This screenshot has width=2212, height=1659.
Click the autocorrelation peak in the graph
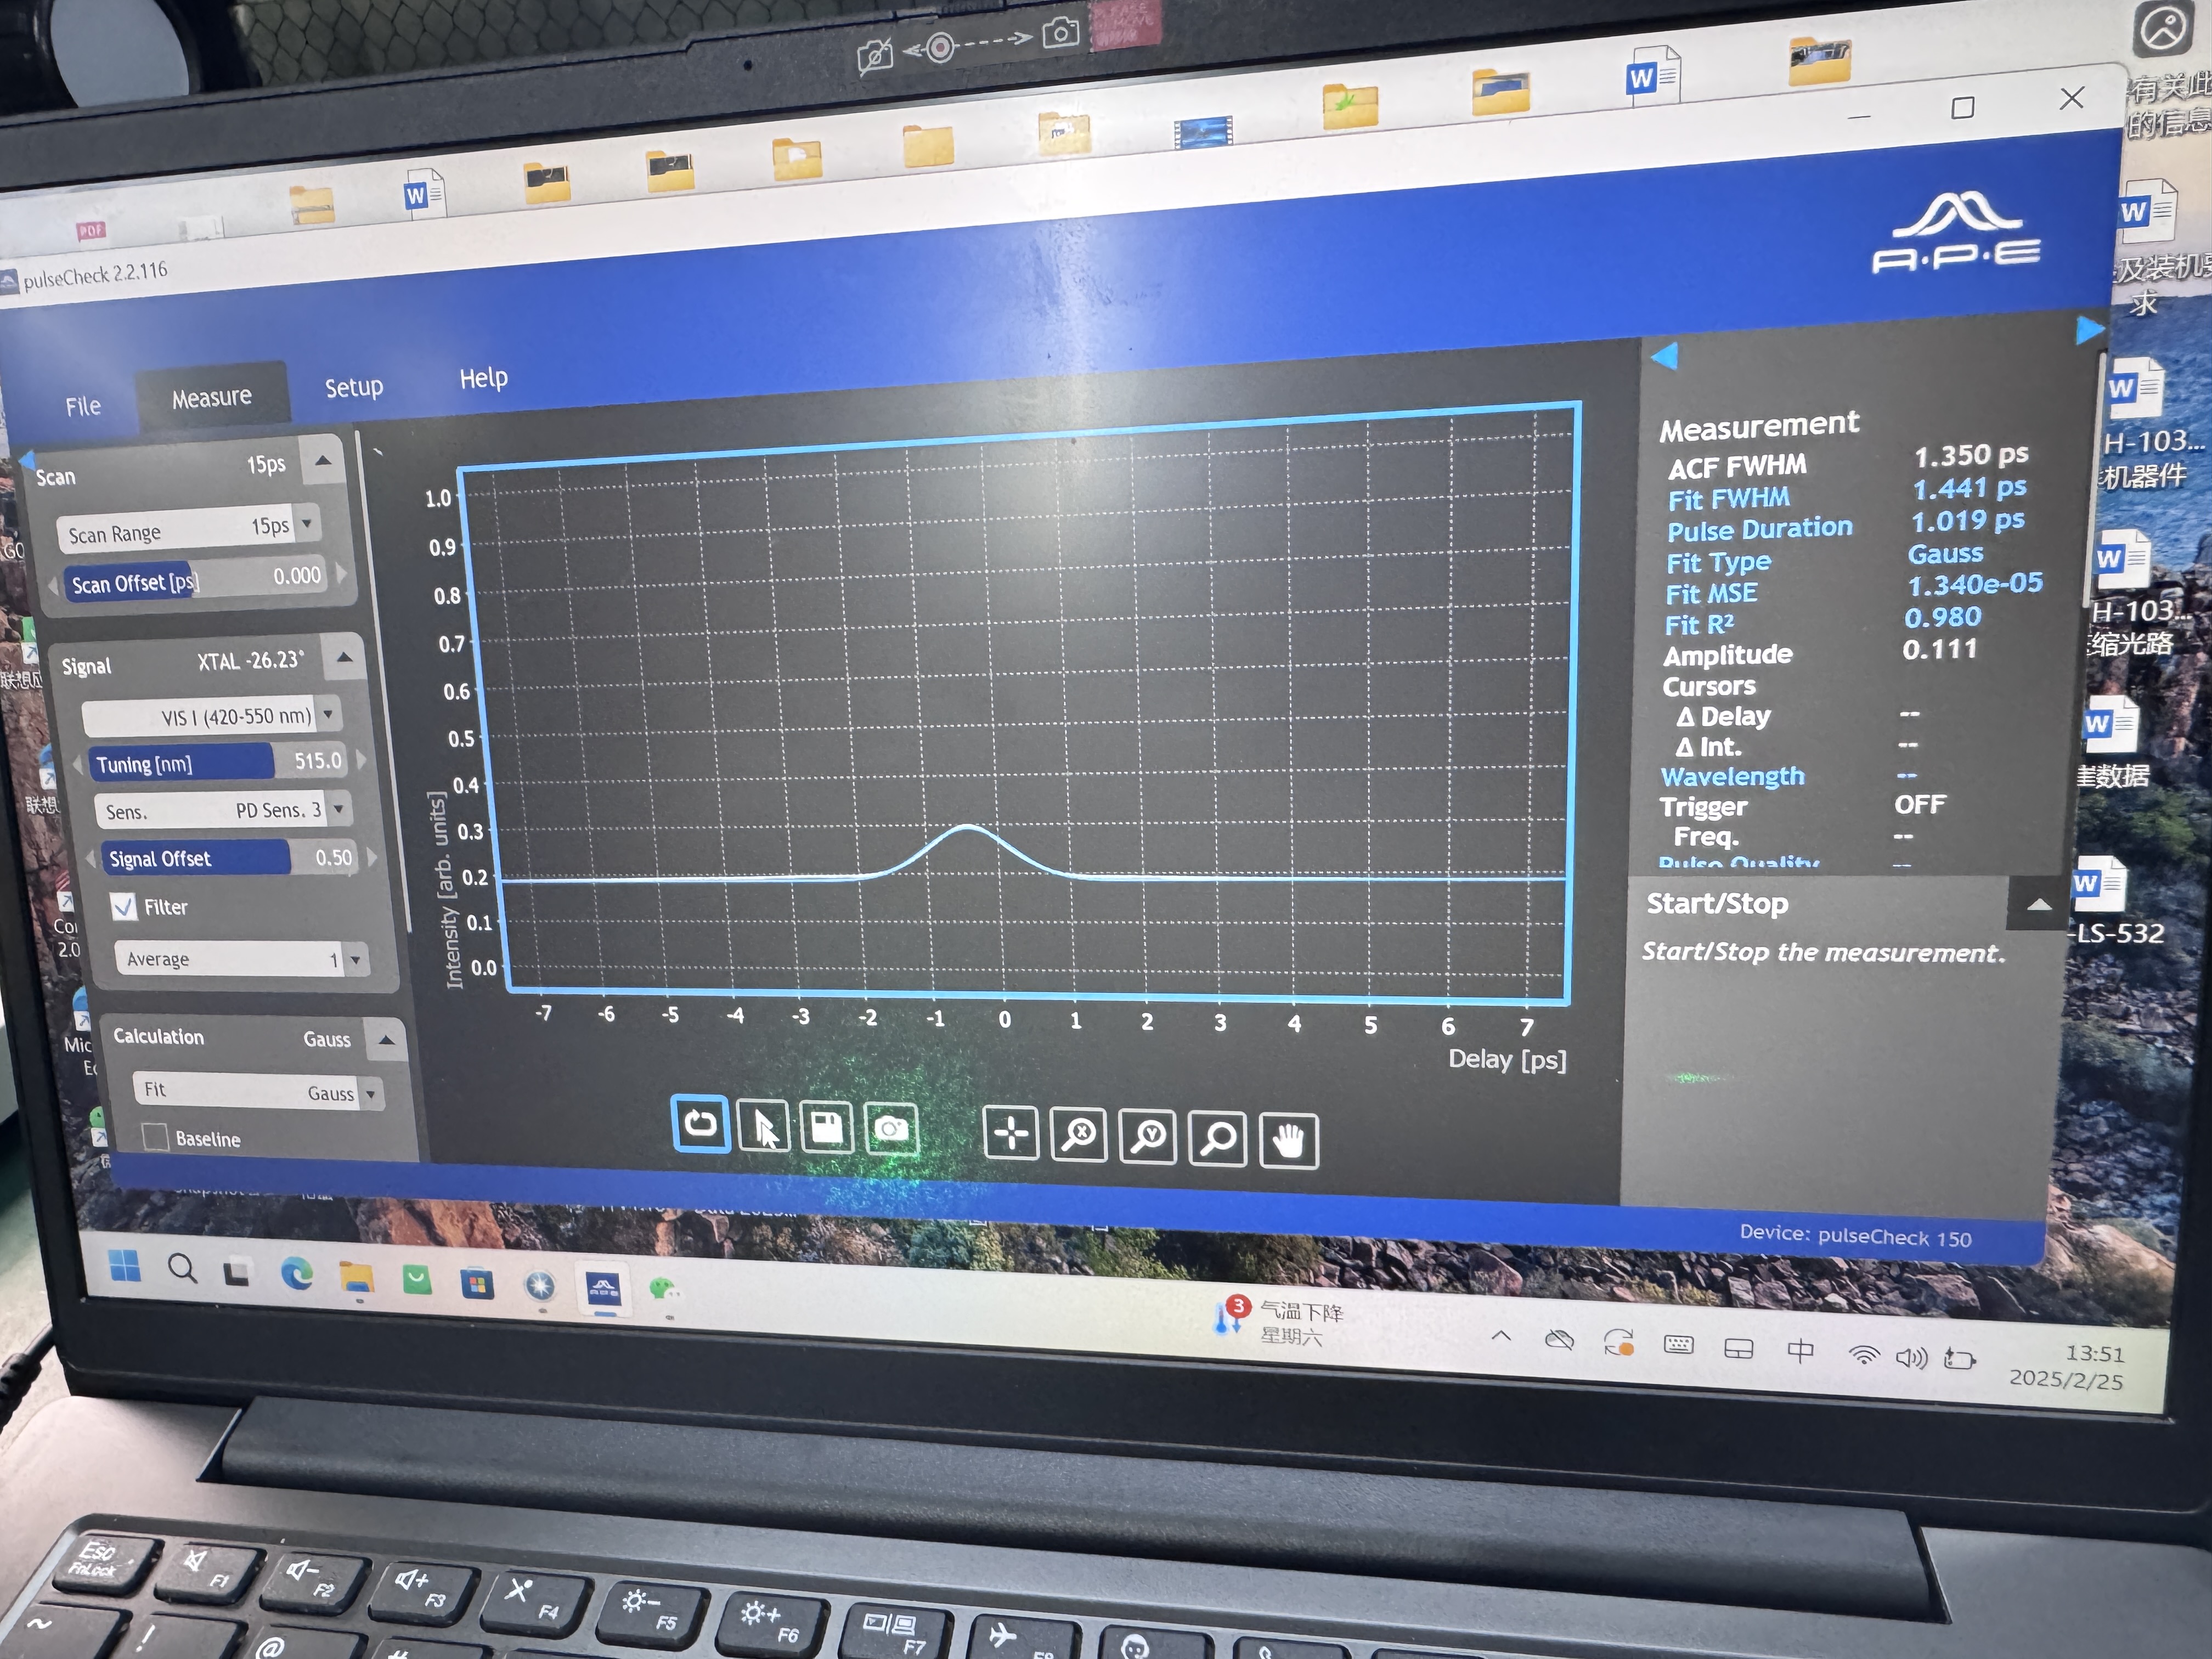click(x=967, y=827)
